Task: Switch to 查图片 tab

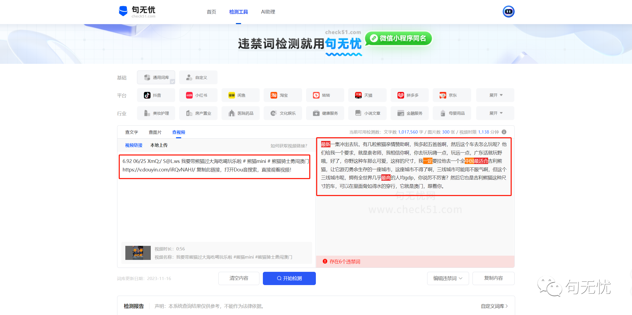Action: (155, 132)
